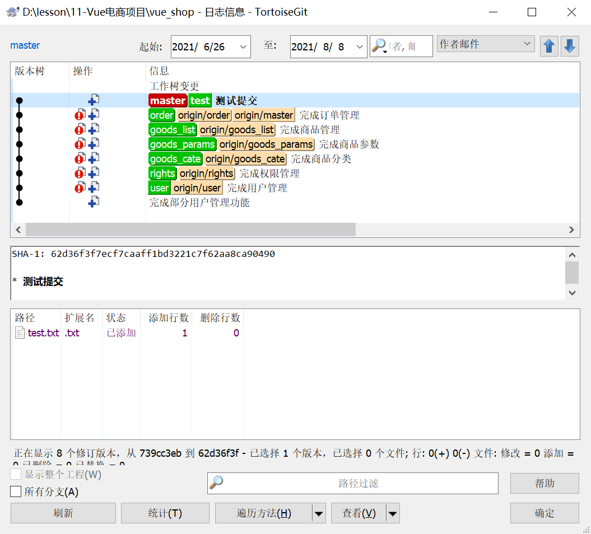Click the commit message pane scrollbar thumb
Screen dimensions: 591x534
pyautogui.click(x=572, y=272)
